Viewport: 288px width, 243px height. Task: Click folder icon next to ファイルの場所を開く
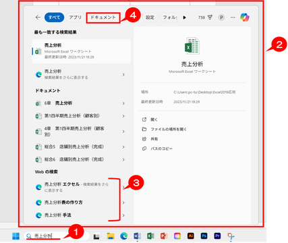click(144, 130)
